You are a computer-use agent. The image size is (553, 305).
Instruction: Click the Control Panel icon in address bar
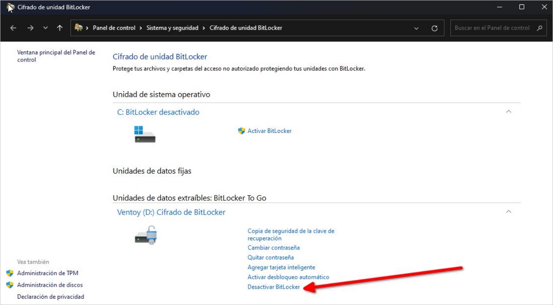click(x=79, y=28)
